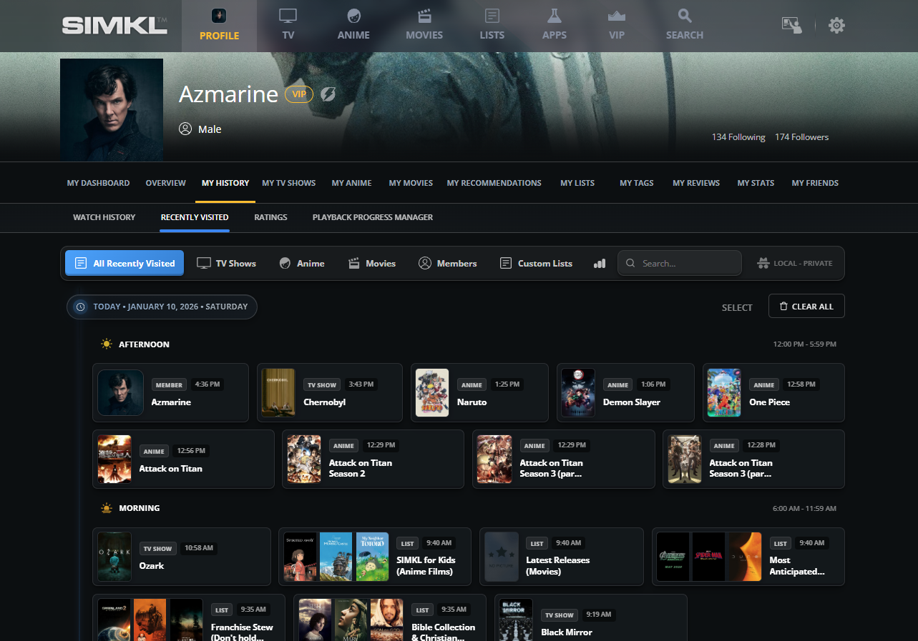
Task: Expand the Today January 10, 2026 date selector
Action: 162,307
